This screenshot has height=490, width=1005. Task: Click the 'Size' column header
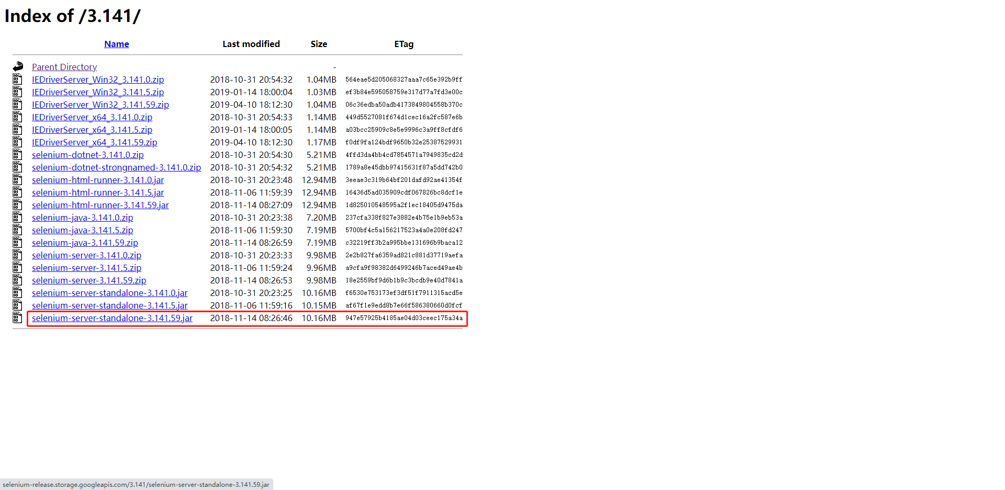coord(319,44)
